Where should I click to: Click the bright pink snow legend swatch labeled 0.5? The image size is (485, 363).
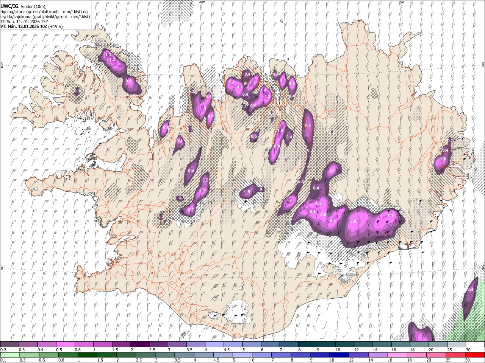[x=65, y=344]
